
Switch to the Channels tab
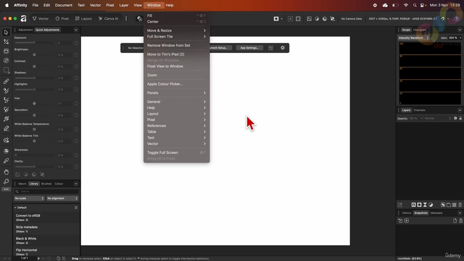coord(419,110)
